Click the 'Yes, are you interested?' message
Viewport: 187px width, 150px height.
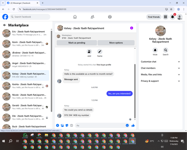tap(120, 93)
